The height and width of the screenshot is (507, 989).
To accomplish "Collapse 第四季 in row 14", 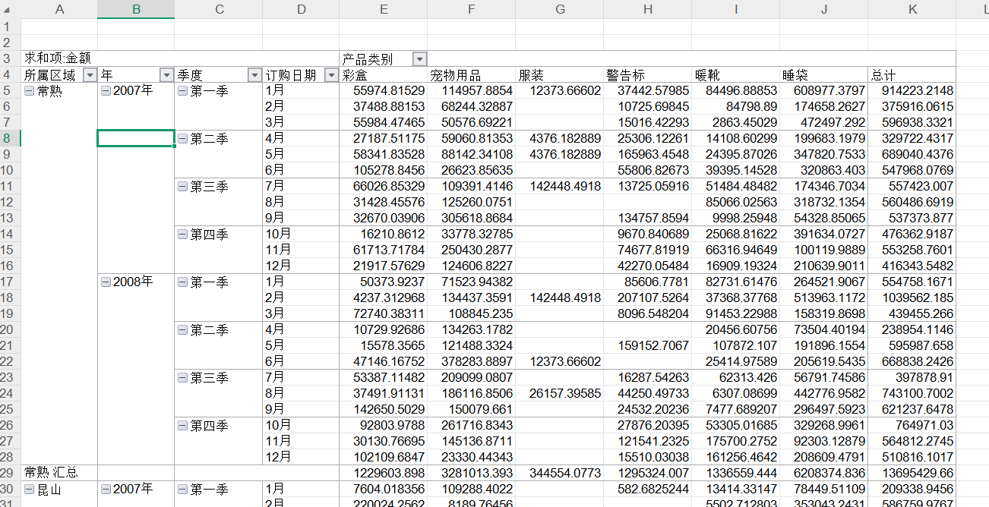I will pyautogui.click(x=182, y=235).
